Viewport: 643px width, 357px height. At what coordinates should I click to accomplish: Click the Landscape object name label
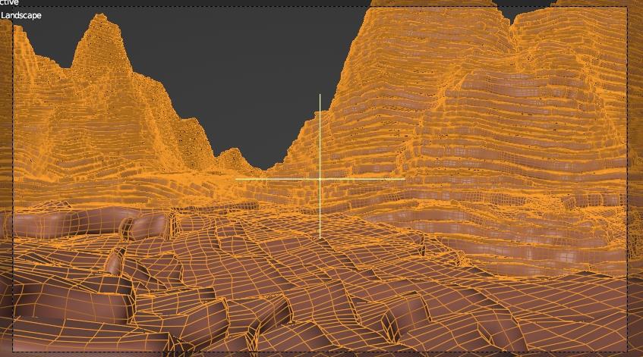(x=21, y=15)
